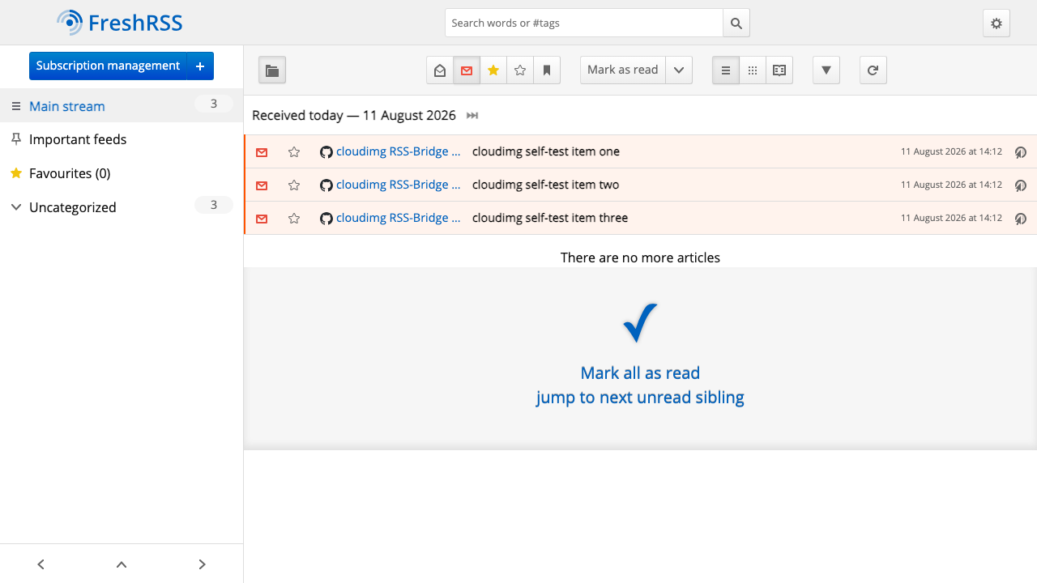Open article cloudimg self-test item one
The image size is (1037, 583).
pos(546,151)
